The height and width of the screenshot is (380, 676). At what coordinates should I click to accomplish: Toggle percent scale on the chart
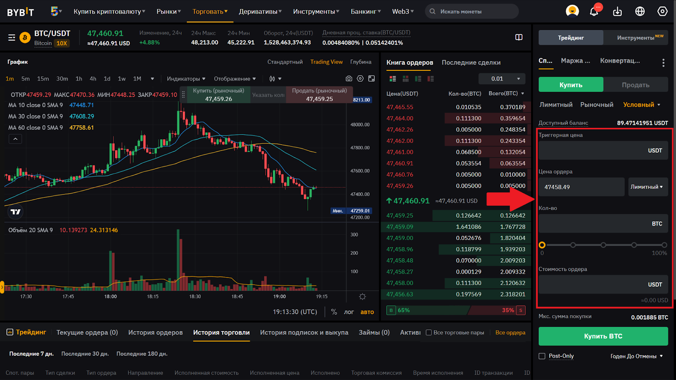(x=334, y=312)
